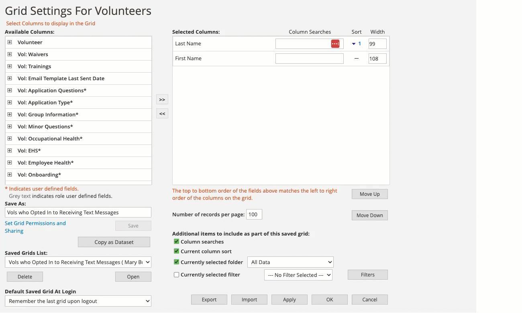522x313 pixels.
Task: Expand Vol: Email Template Last Sent Date
Action: (10, 78)
